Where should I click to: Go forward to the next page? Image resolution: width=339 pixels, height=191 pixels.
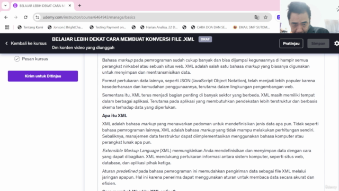click(16, 18)
